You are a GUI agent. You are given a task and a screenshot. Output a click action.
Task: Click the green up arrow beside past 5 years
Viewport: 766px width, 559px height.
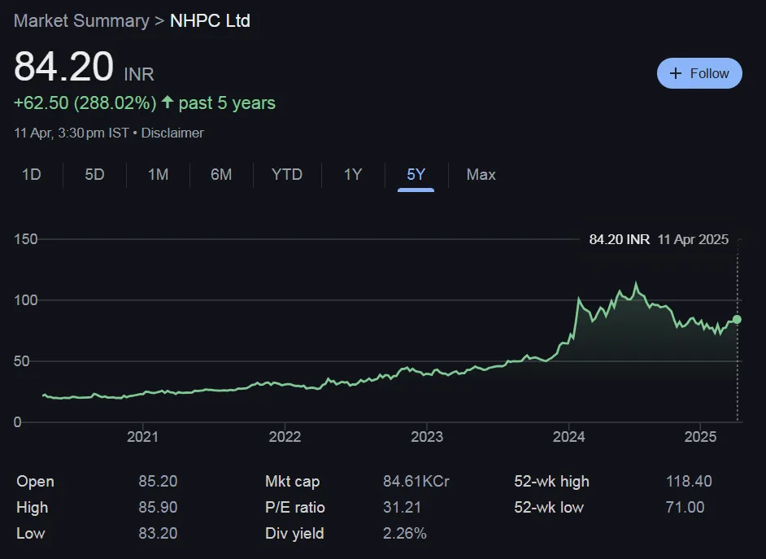(x=168, y=103)
